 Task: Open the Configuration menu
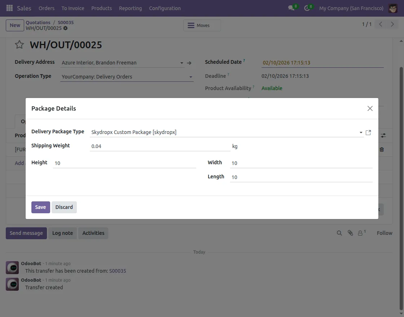[165, 8]
